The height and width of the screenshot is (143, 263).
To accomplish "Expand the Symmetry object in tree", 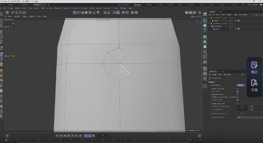I will 210,26.
